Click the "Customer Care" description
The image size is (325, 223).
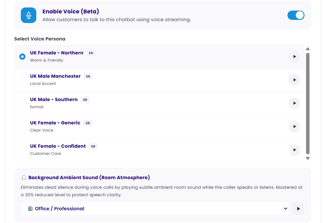46,154
